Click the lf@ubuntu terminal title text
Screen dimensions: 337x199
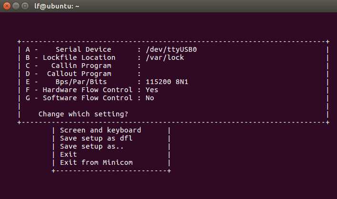coord(57,6)
